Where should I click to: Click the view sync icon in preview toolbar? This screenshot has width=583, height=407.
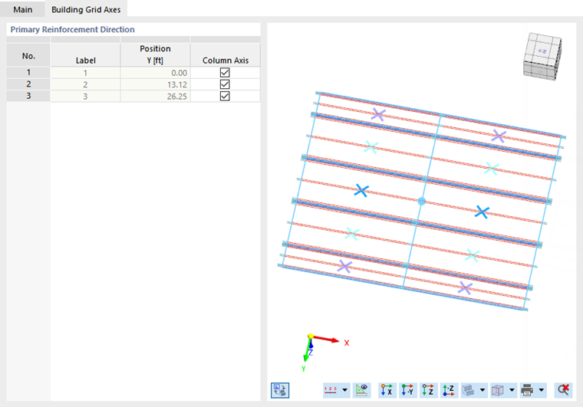click(x=280, y=390)
